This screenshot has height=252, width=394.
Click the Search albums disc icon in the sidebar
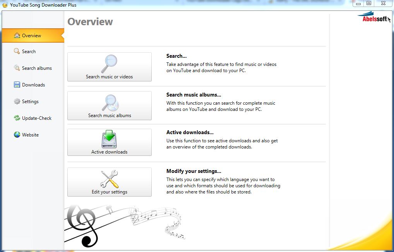[17, 68]
